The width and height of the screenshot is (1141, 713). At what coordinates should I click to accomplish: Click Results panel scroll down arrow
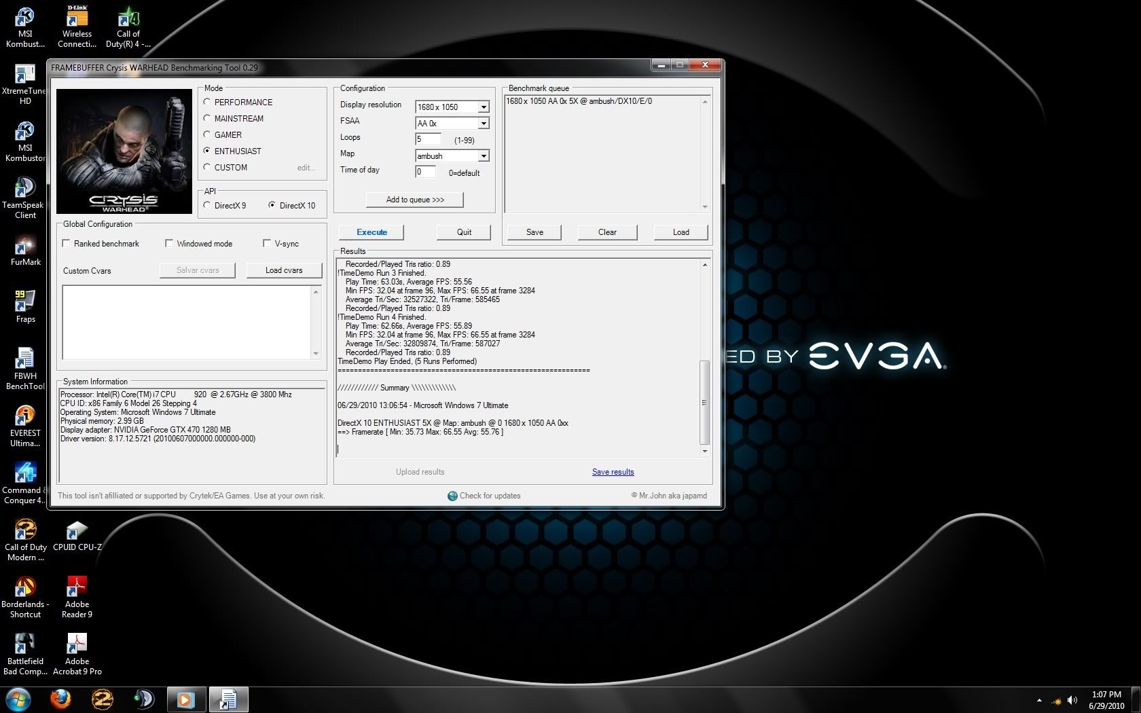tap(704, 451)
